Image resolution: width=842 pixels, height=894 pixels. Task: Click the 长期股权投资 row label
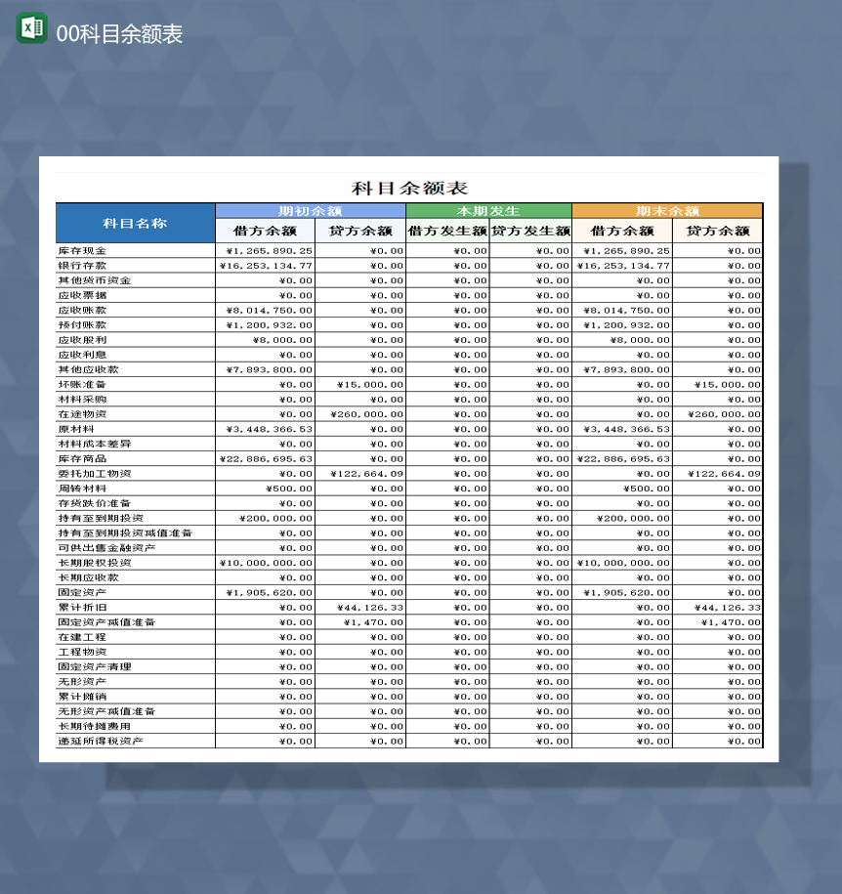pyautogui.click(x=91, y=562)
